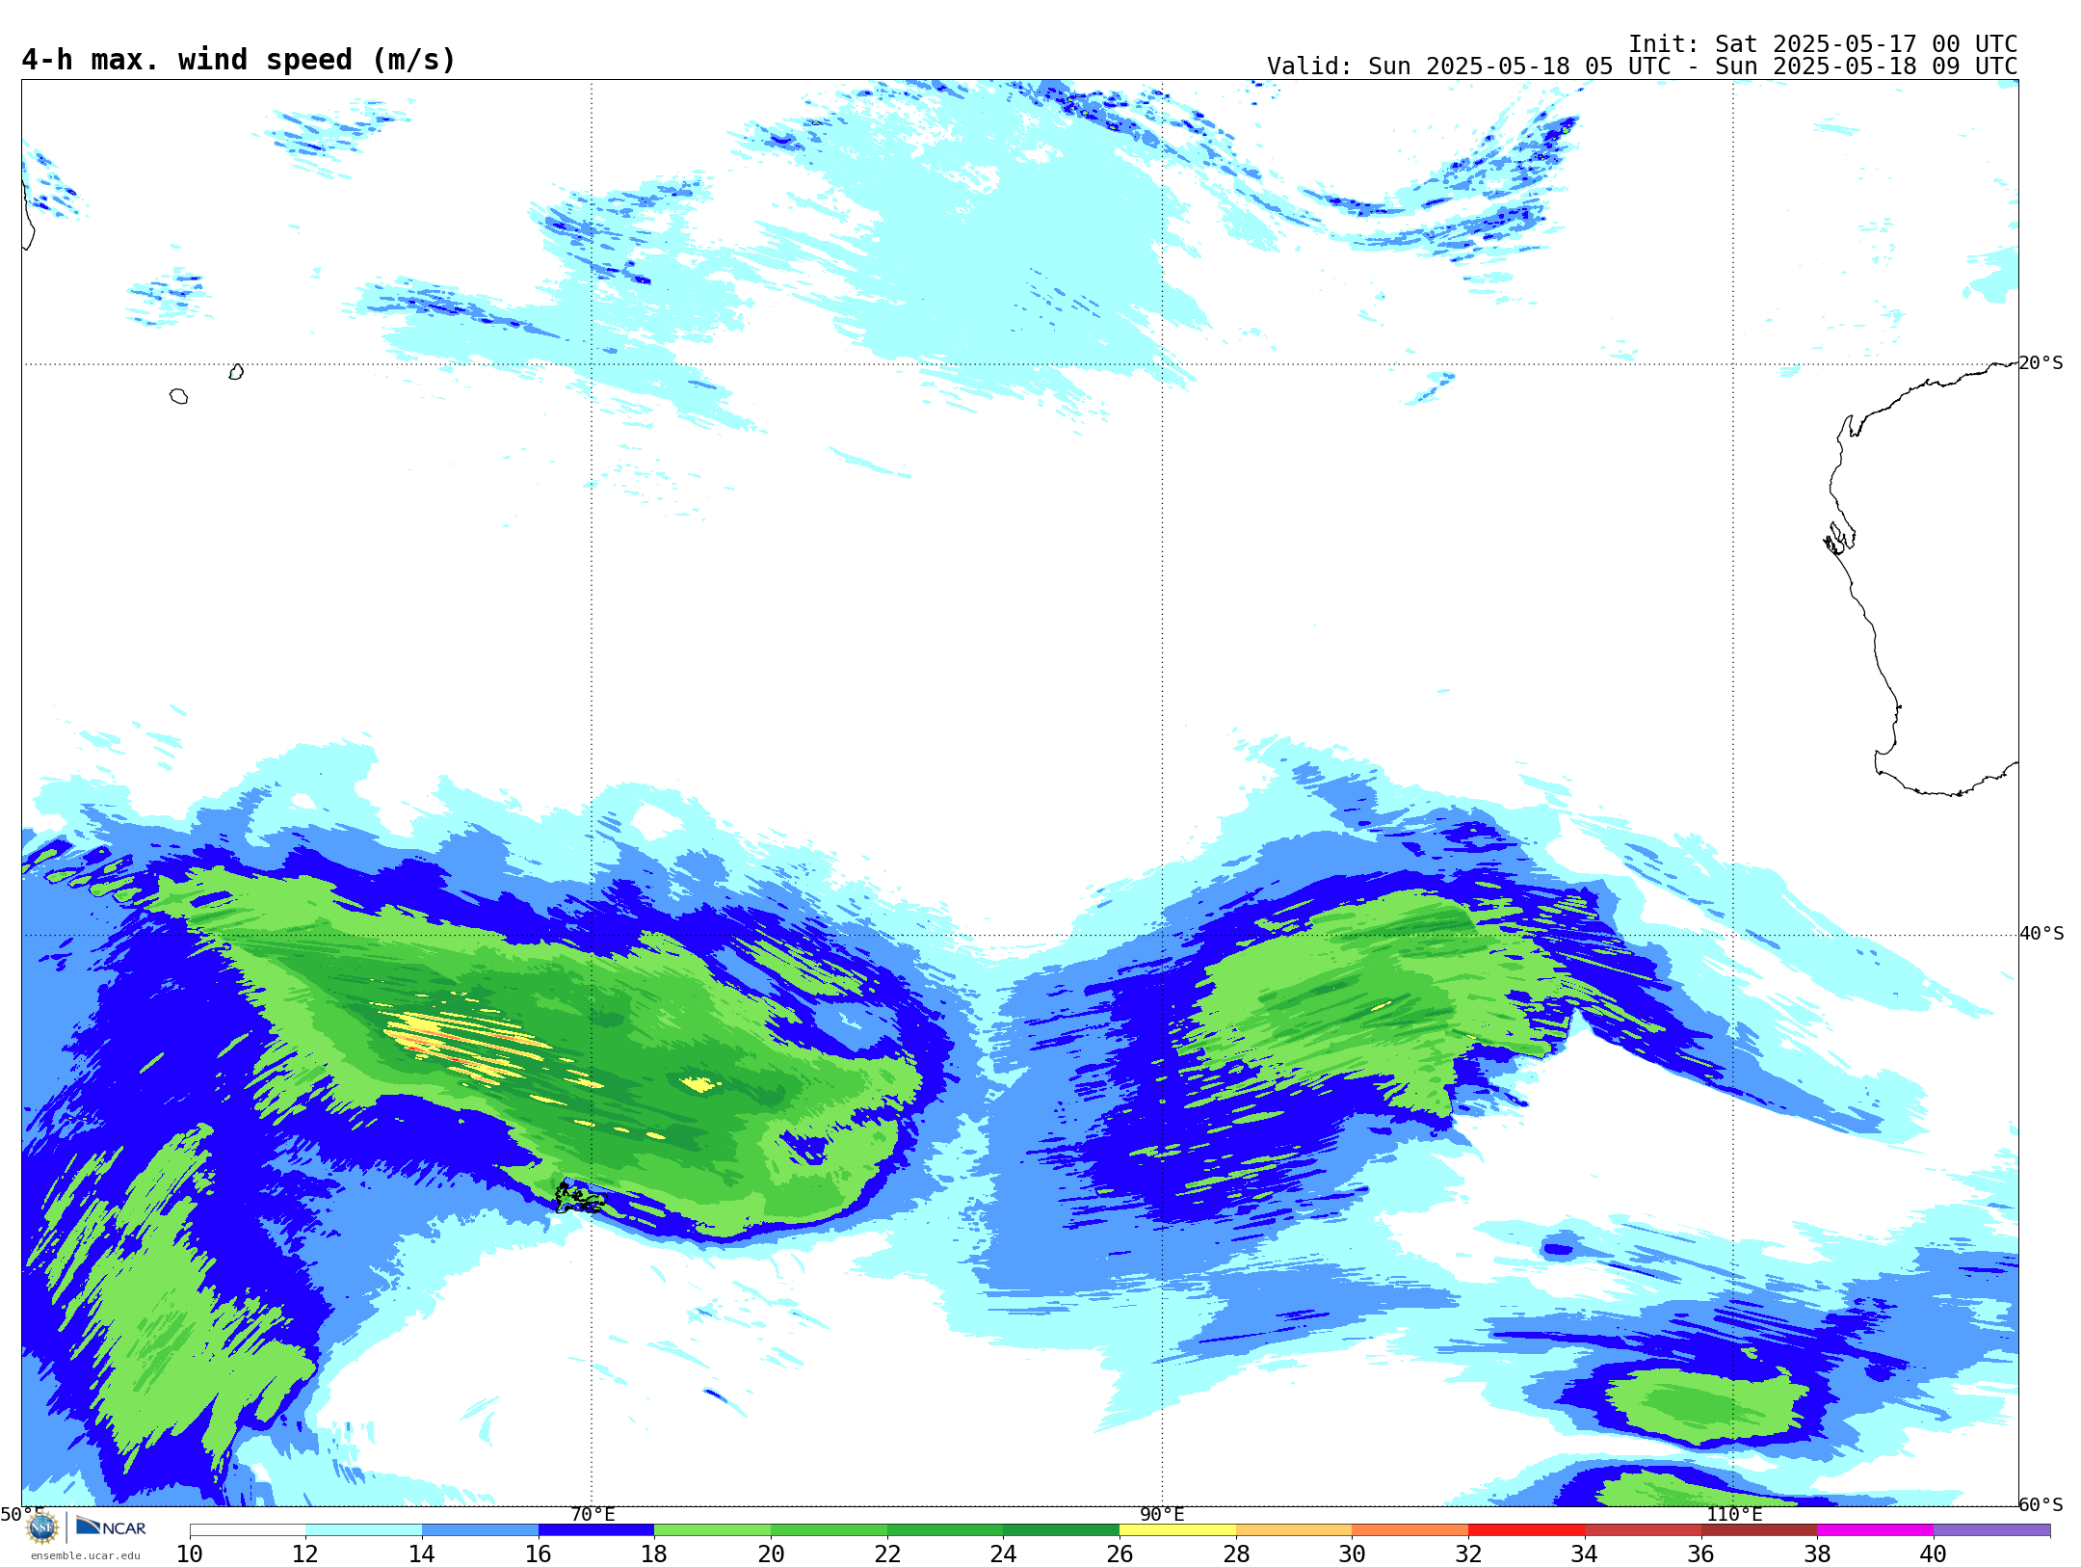Select the Init: Sat 2025-05-17 00 UTC text
Image resolution: width=2081 pixels, height=1567 pixels.
(x=1823, y=43)
